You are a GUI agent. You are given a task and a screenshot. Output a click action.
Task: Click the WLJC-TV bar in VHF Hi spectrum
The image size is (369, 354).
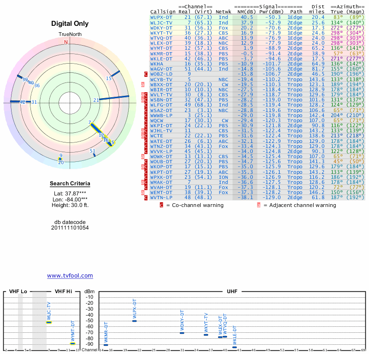tap(49, 322)
